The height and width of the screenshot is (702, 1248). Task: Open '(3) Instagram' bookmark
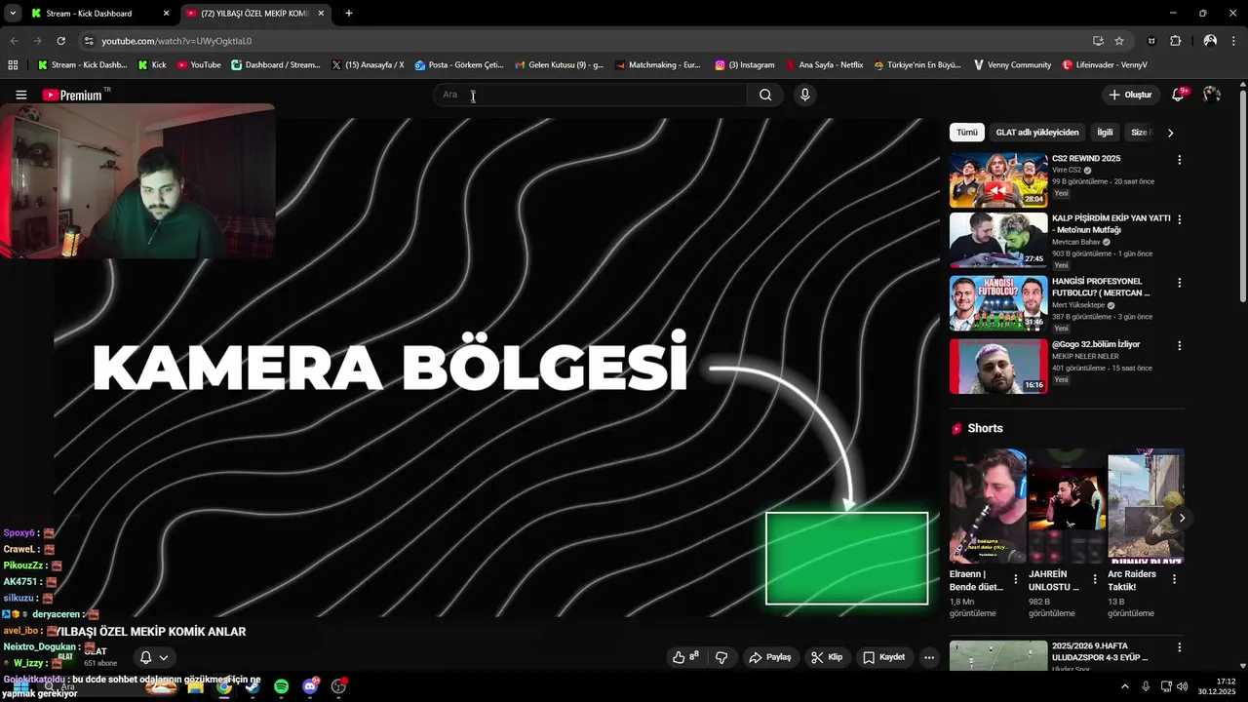[745, 65]
